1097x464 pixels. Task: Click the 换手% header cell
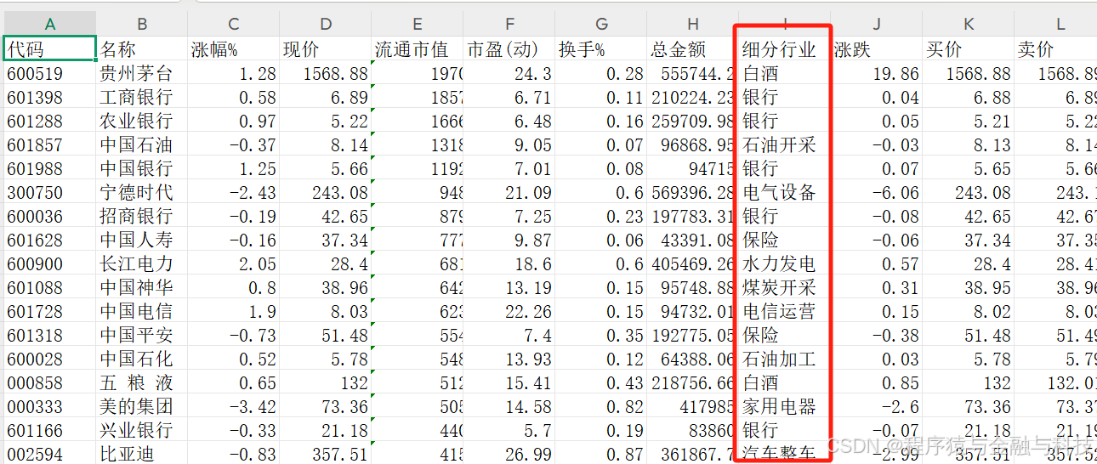(x=601, y=49)
